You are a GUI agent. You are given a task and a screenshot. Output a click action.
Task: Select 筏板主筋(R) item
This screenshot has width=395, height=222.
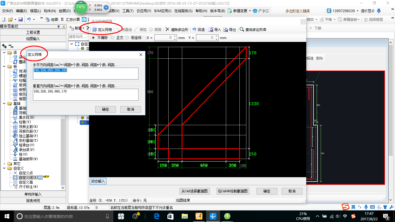[x=25, y=127]
